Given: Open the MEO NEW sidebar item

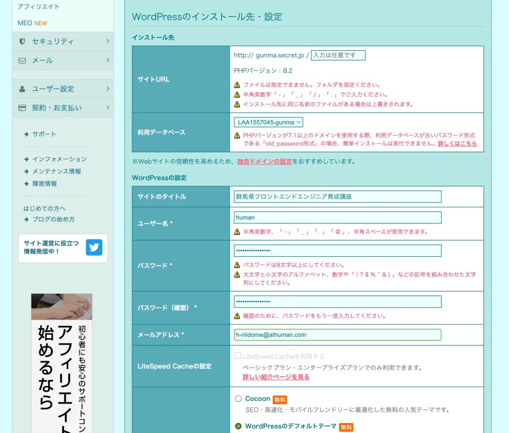Looking at the screenshot, I should (32, 23).
